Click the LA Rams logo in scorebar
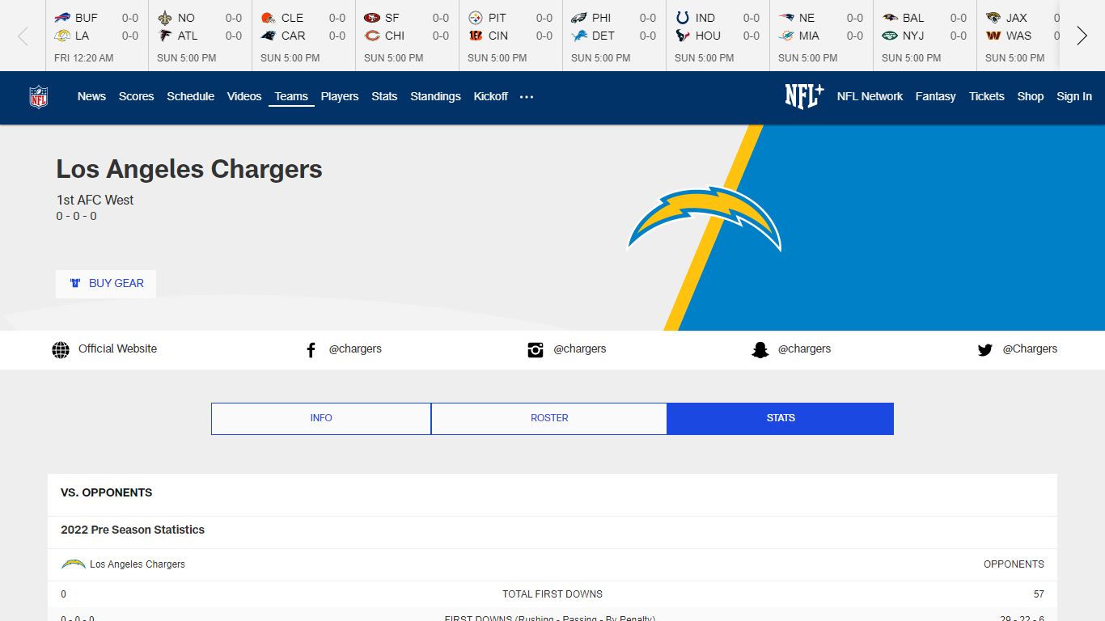The height and width of the screenshot is (621, 1105). coord(62,36)
